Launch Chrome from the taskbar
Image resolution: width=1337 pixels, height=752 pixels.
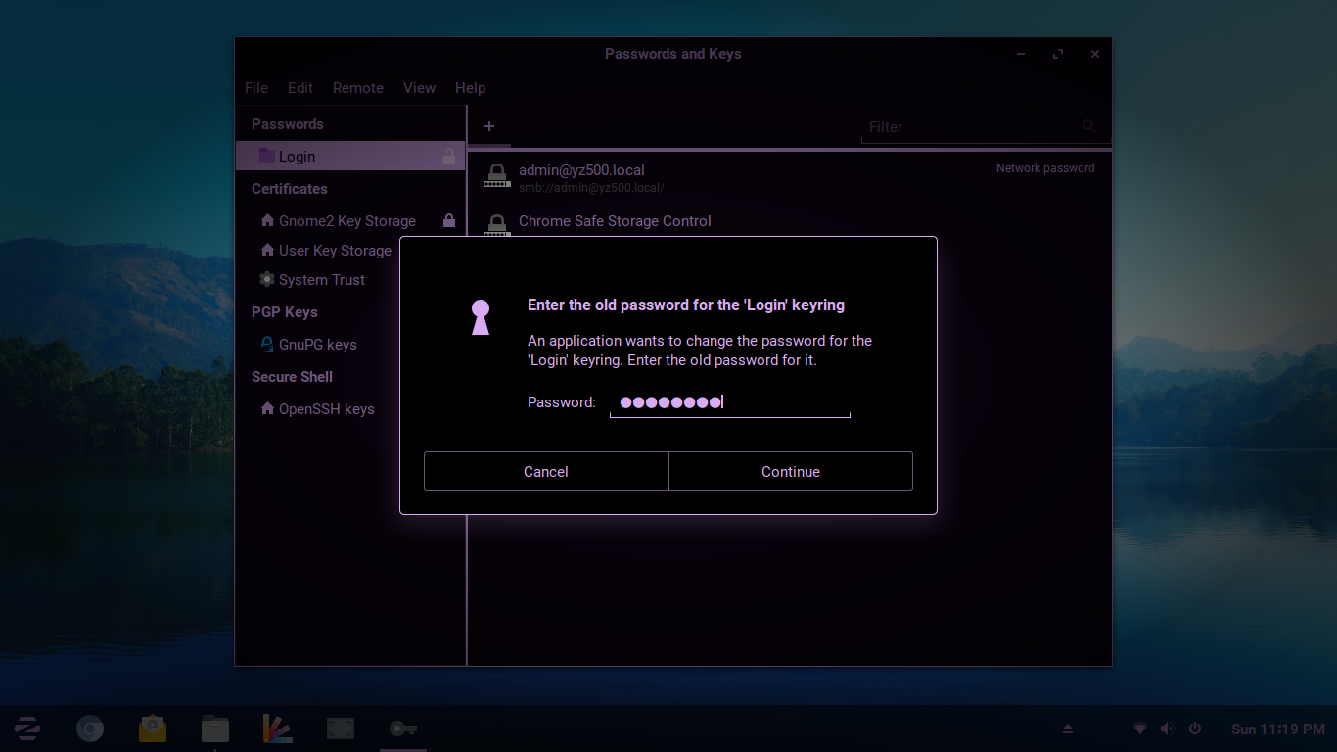coord(90,728)
